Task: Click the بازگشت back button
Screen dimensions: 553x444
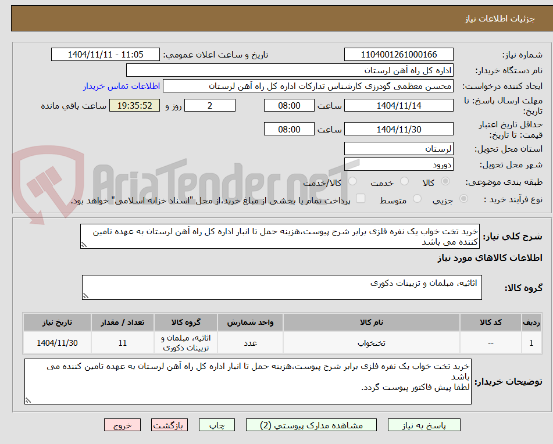Action: [x=169, y=425]
